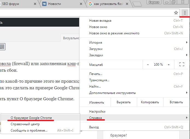Close the Google search tab
The width and height of the screenshot is (190, 139).
coord(127,4)
